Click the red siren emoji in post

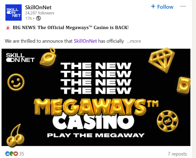(x=8, y=27)
